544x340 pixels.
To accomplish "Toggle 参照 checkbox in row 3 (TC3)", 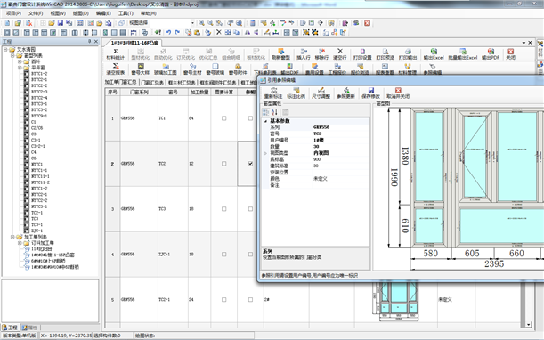I will tap(250, 209).
